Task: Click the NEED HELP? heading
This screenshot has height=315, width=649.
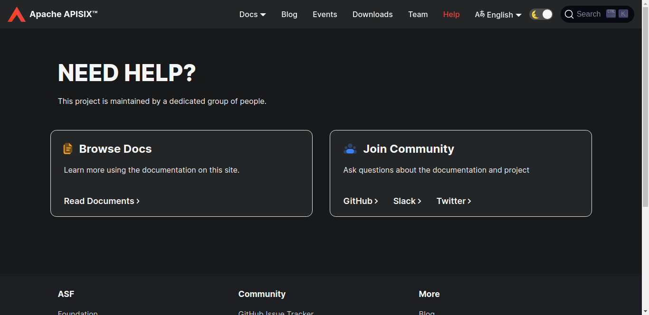Action: (x=127, y=73)
